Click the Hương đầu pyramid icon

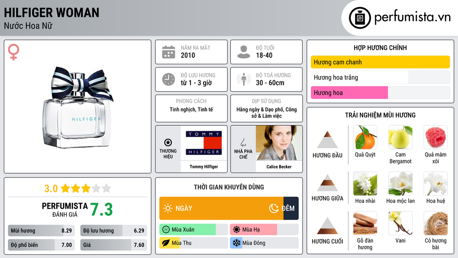click(x=327, y=140)
